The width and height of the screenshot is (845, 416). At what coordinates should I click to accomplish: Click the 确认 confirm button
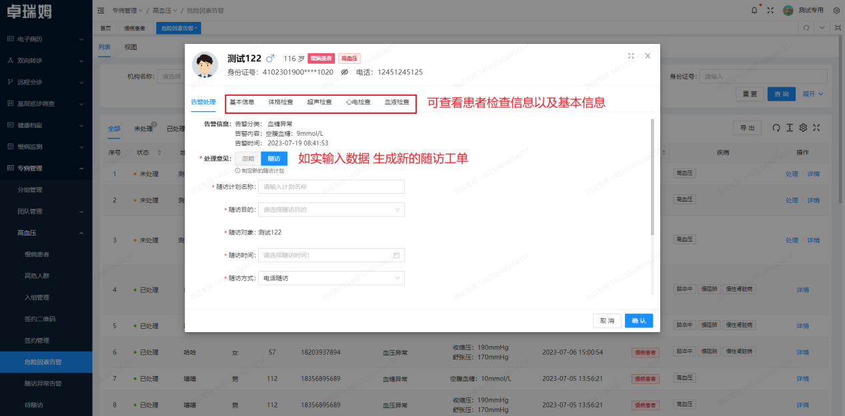(638, 320)
